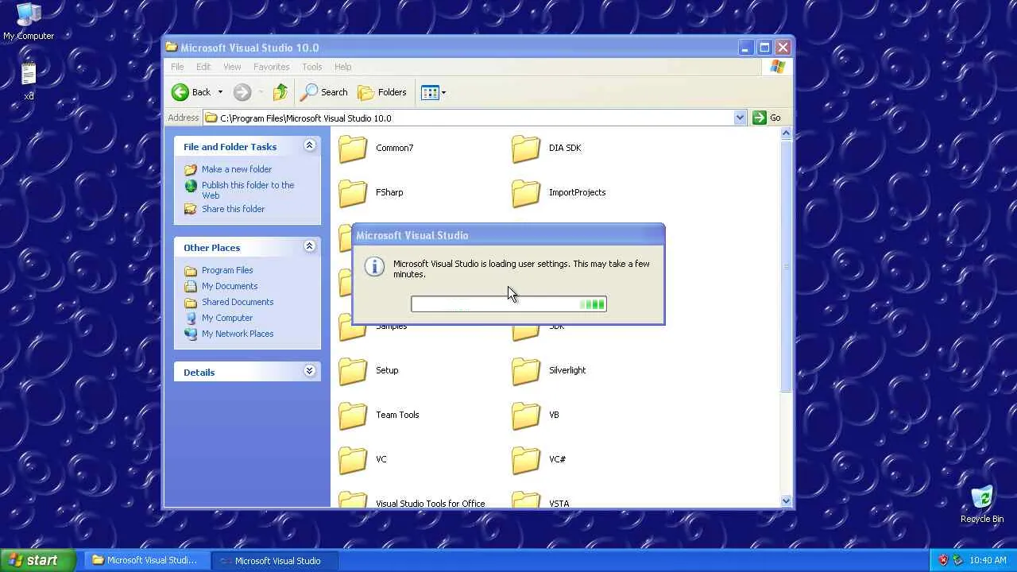Toggle the Folders tree pane
This screenshot has width=1017, height=572.
pyautogui.click(x=382, y=92)
